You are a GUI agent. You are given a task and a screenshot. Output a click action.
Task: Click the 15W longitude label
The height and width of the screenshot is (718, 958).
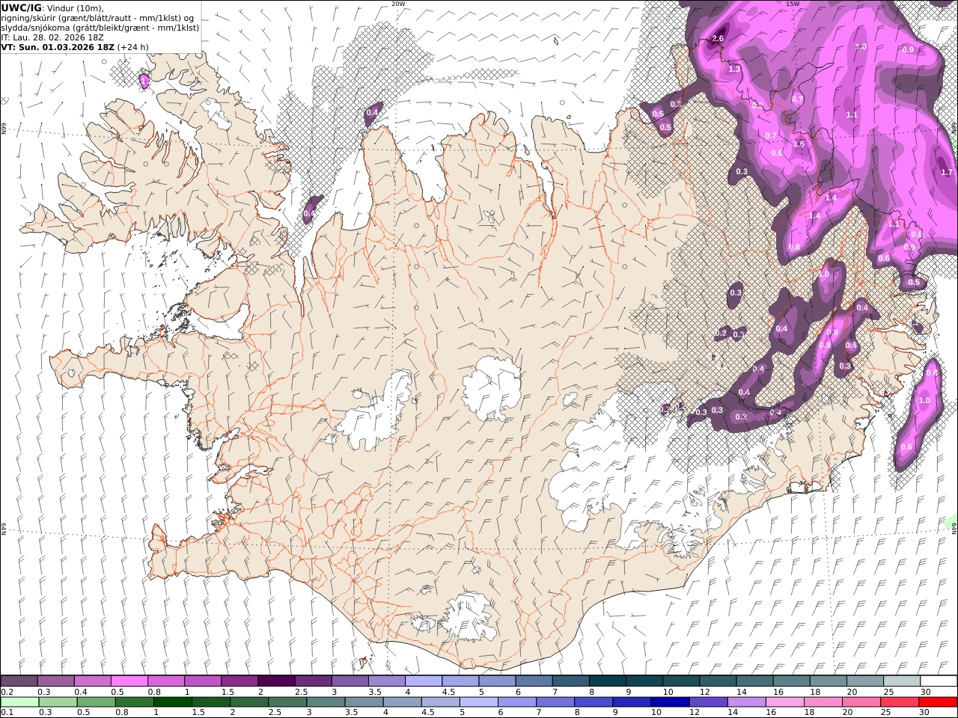point(793,4)
